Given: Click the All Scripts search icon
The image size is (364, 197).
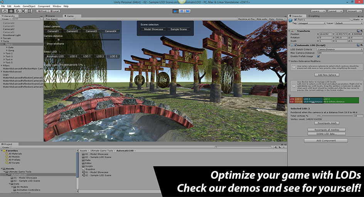Looking at the screenshot, I should point(7,163).
